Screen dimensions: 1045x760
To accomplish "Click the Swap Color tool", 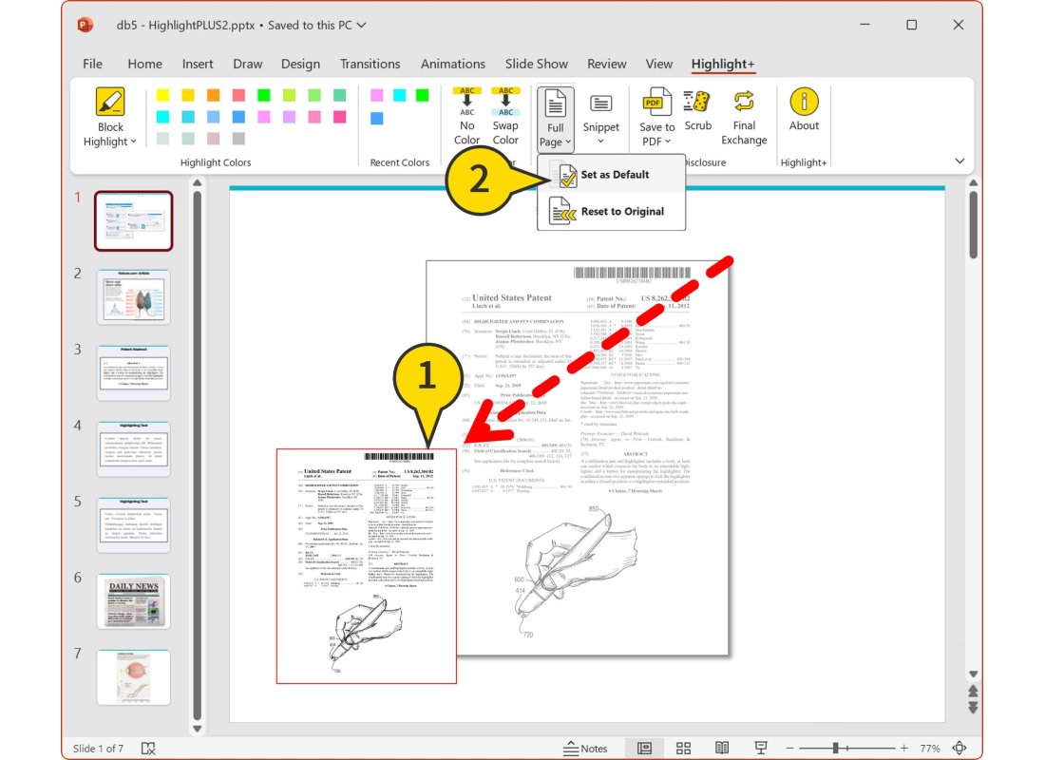I will tap(505, 116).
